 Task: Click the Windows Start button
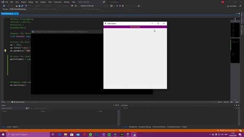3,134
